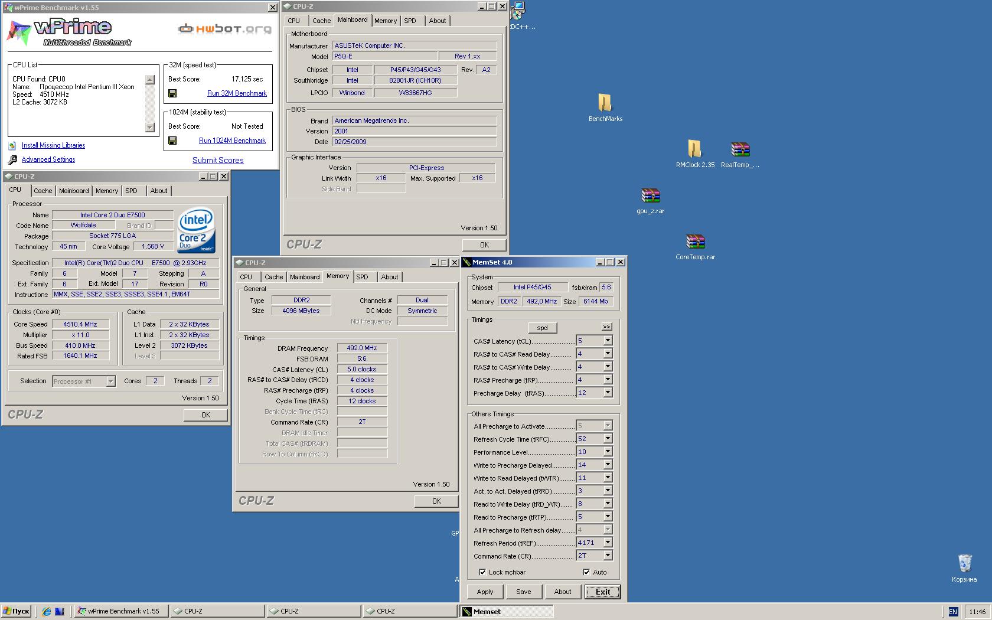Open the Start (Пуск) menu button
The height and width of the screenshot is (620, 992).
(x=17, y=611)
